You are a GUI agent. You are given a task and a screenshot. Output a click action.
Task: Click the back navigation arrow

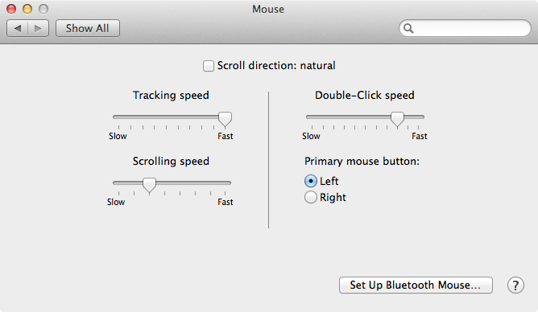[17, 28]
